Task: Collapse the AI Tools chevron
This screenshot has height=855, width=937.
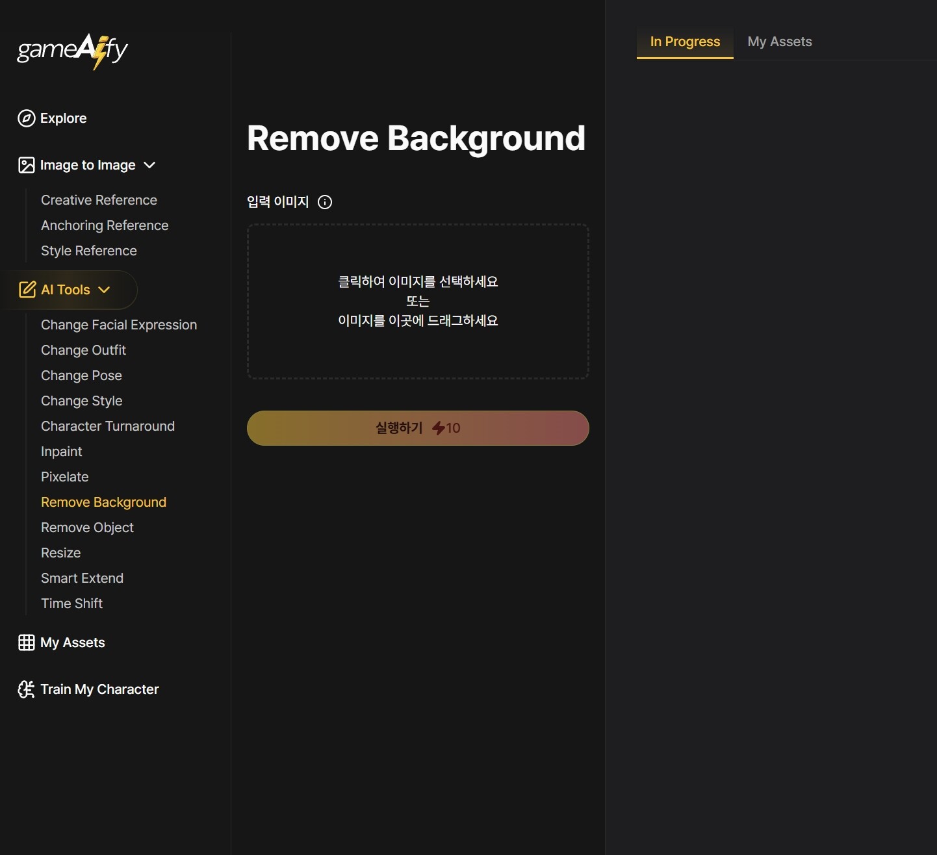Action: [x=104, y=290]
